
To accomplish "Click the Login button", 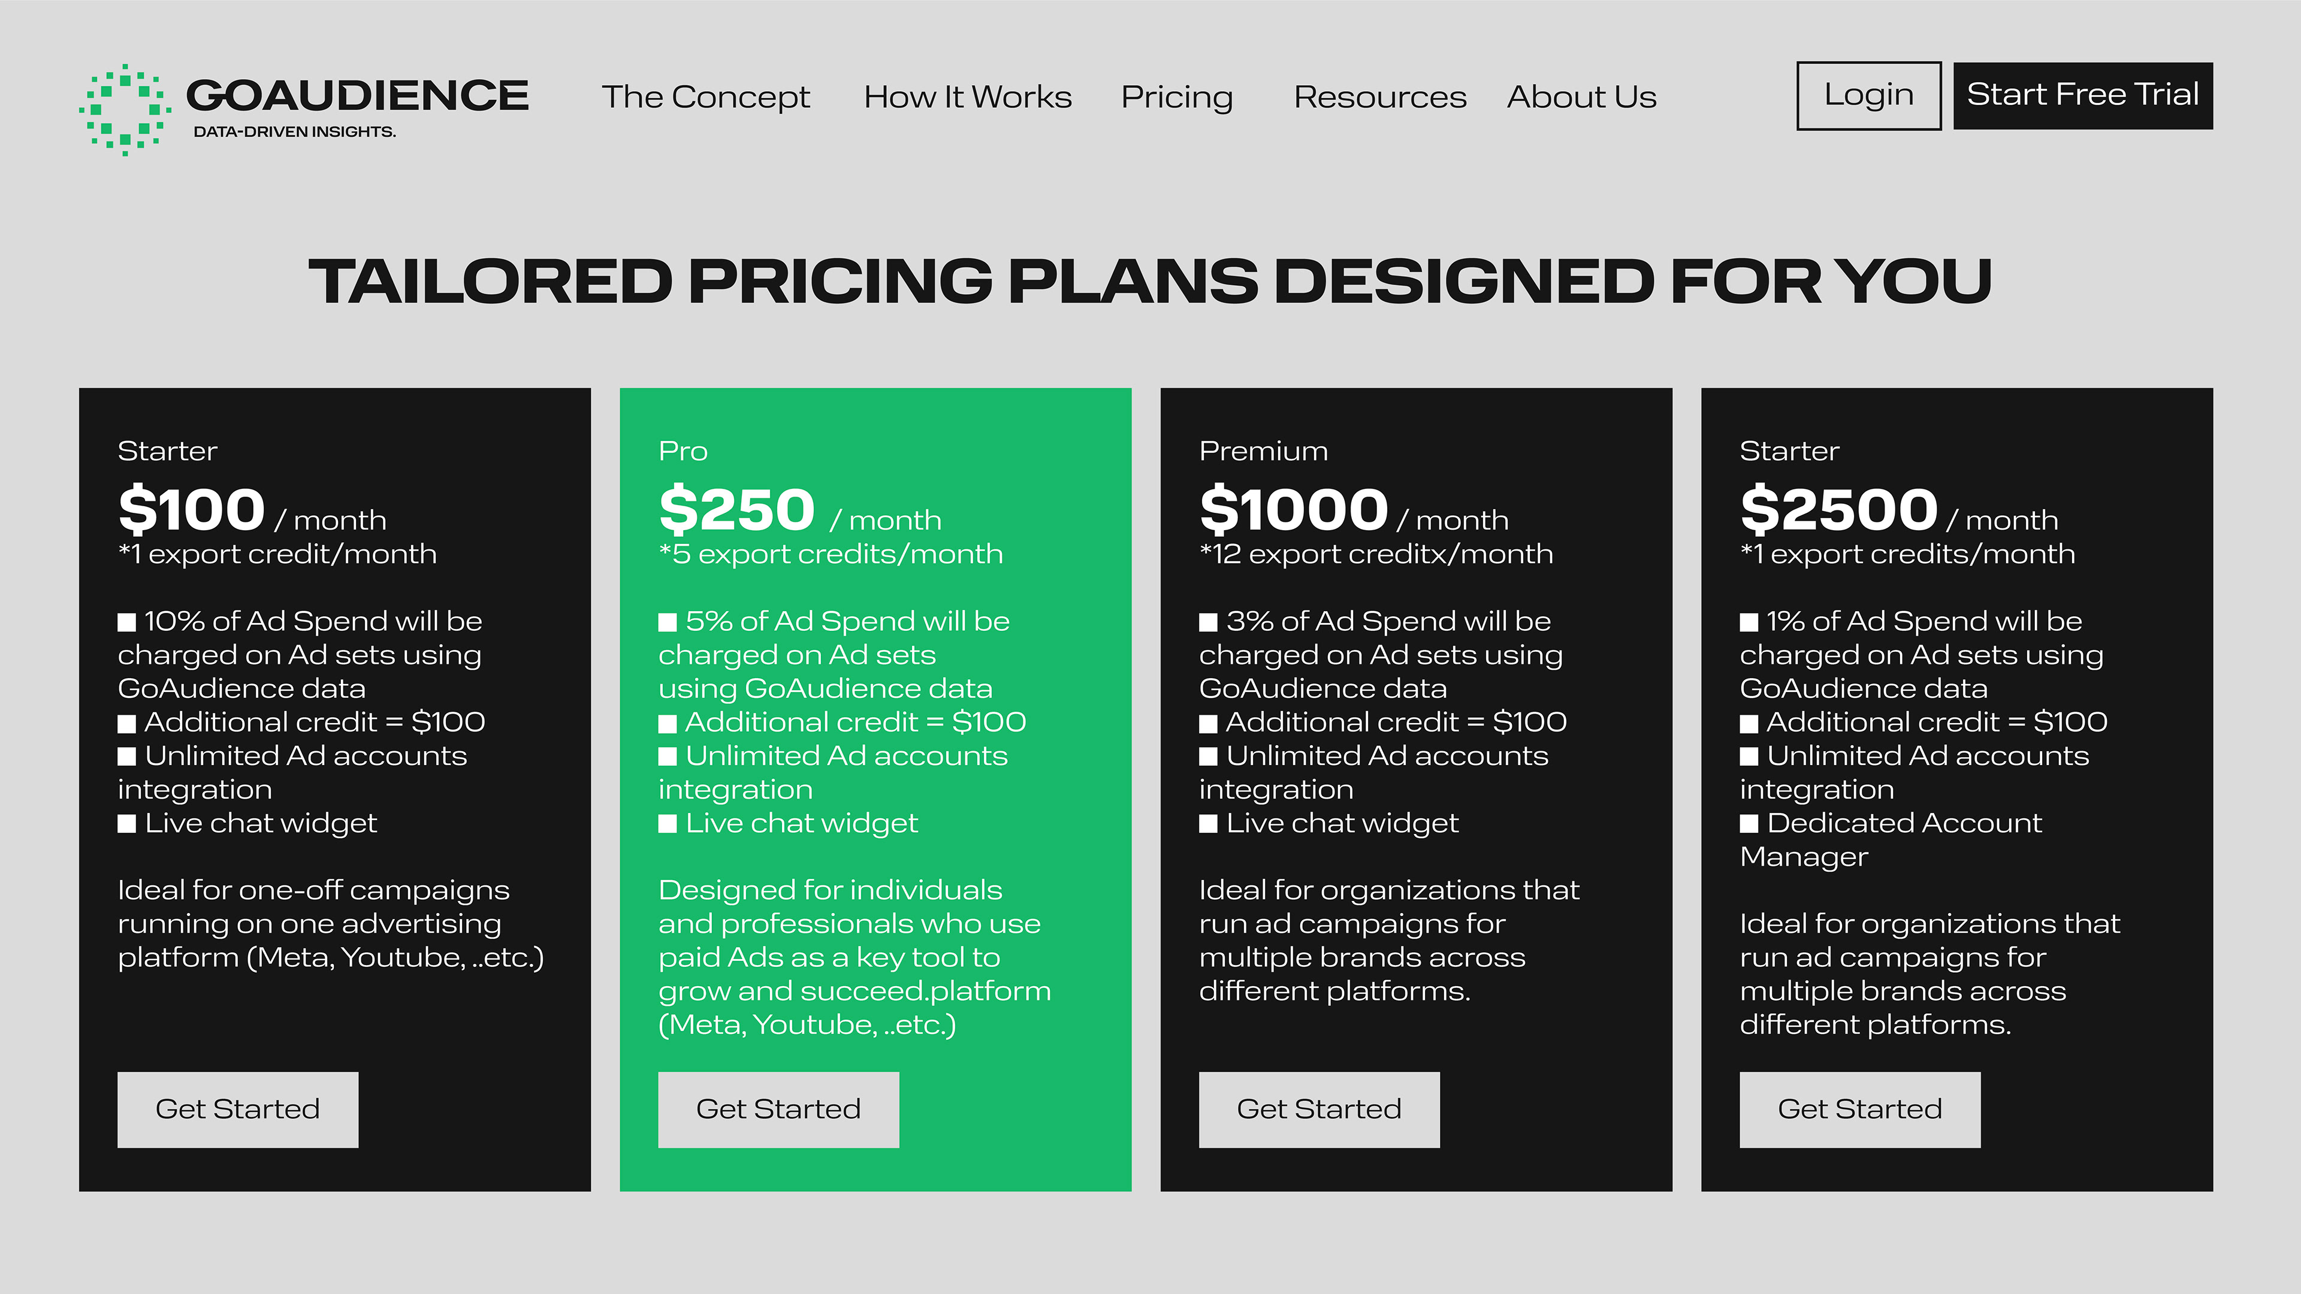I will point(1868,96).
